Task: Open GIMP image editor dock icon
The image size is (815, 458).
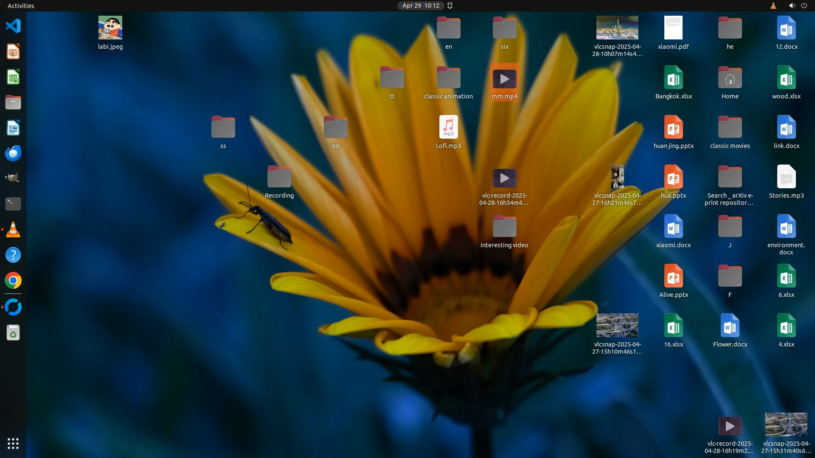Action: (x=13, y=179)
